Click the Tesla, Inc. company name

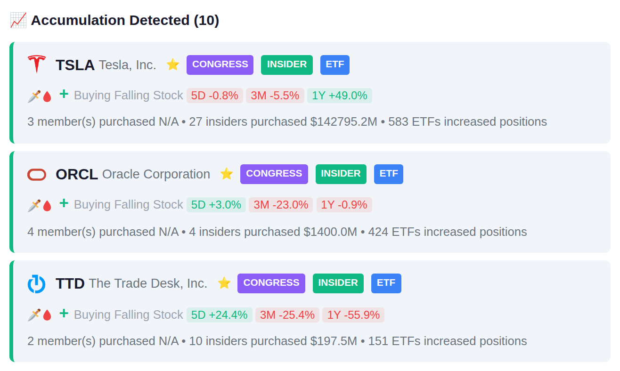tap(127, 65)
